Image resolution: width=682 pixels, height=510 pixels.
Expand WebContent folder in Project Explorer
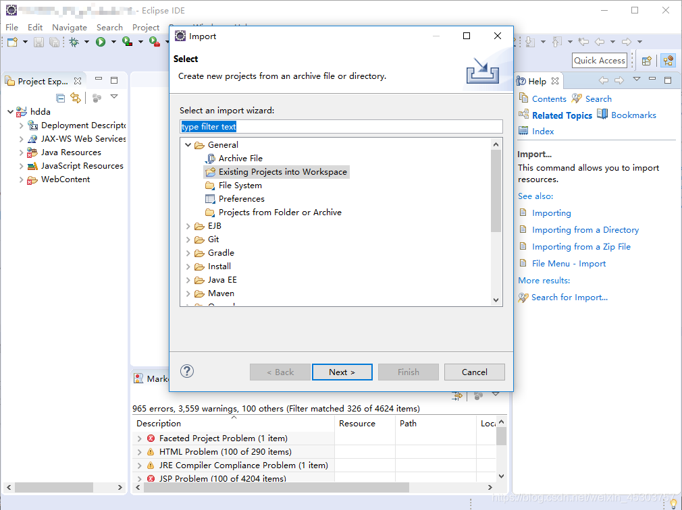(x=21, y=179)
